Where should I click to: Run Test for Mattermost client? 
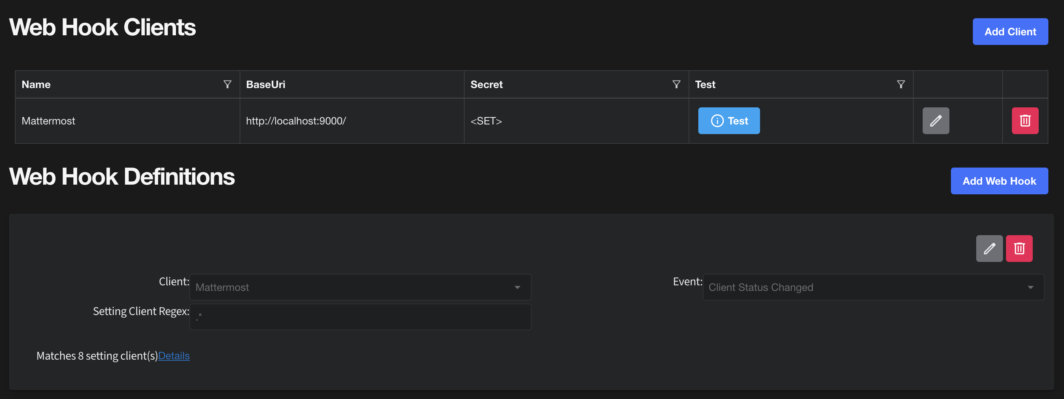pyautogui.click(x=728, y=121)
